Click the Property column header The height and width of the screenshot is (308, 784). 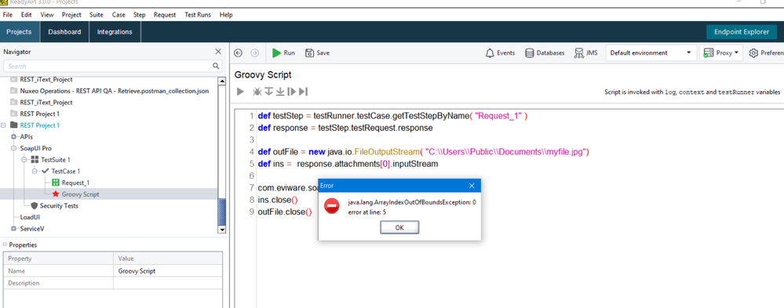pos(59,259)
